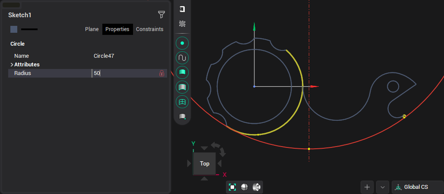Select the curve selection filter icon
This screenshot has height=194, width=444.
(182, 58)
